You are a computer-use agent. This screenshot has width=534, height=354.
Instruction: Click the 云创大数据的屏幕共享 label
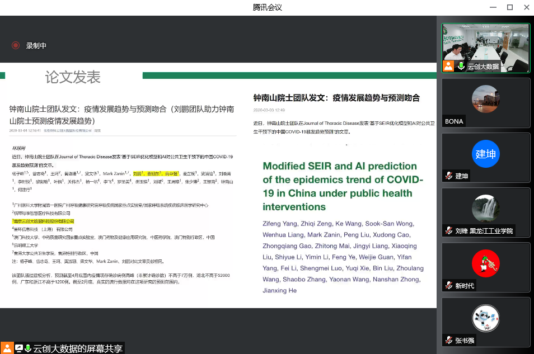pyautogui.click(x=78, y=348)
